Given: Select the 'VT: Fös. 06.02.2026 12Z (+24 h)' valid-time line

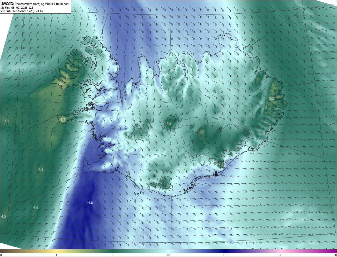Looking at the screenshot, I should click(x=22, y=11).
